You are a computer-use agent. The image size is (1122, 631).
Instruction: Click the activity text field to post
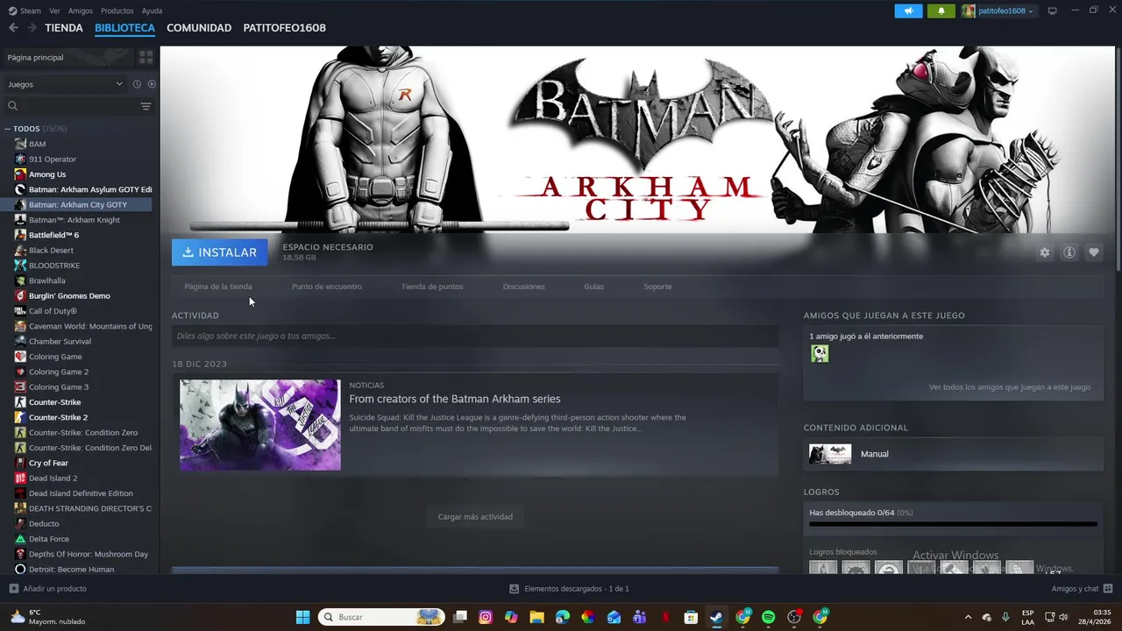(x=475, y=336)
